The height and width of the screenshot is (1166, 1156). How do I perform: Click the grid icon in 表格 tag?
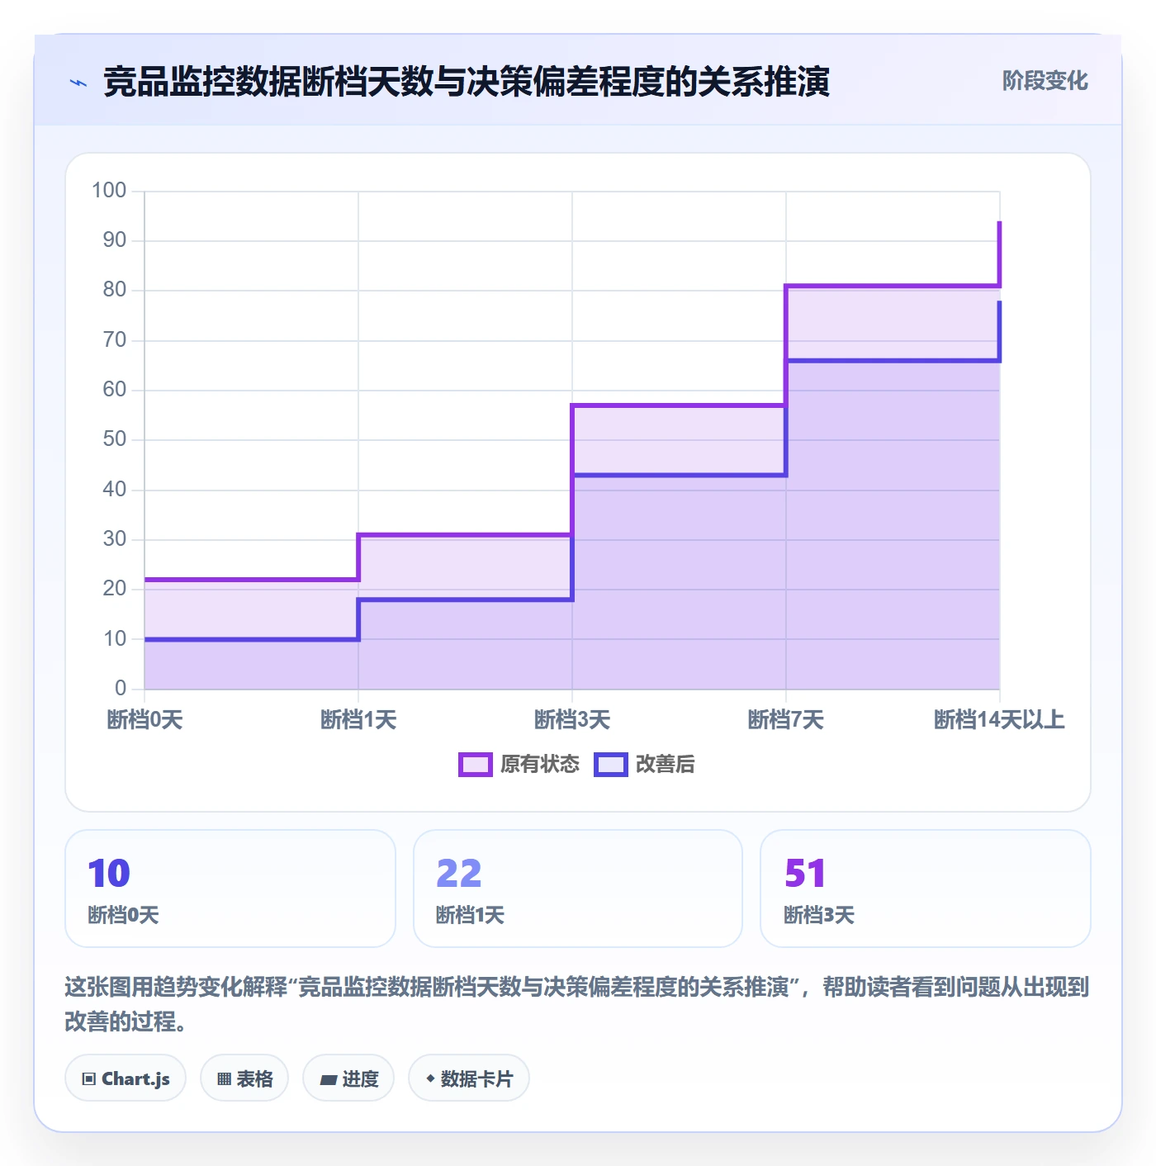click(x=224, y=1078)
